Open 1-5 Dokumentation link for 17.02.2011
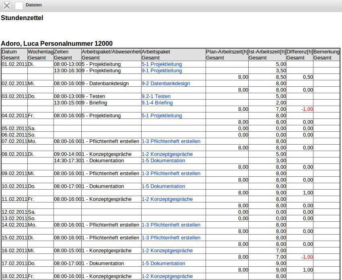 click(x=163, y=264)
